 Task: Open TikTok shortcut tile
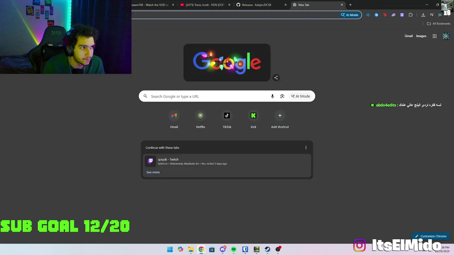point(227,120)
